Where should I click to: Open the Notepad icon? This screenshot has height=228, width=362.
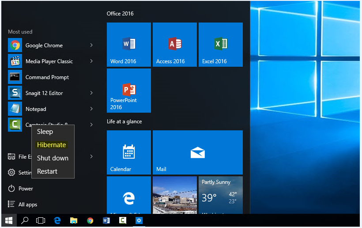click(15, 109)
